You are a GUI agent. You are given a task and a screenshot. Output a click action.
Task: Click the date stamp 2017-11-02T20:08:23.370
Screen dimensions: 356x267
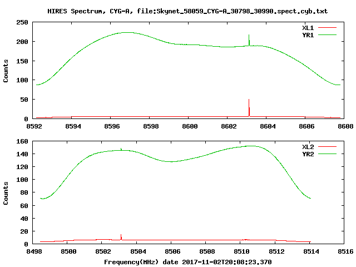coord(227,262)
